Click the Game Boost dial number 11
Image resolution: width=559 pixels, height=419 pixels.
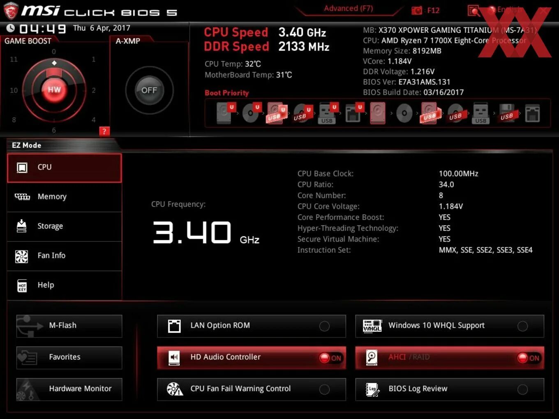pyautogui.click(x=14, y=59)
